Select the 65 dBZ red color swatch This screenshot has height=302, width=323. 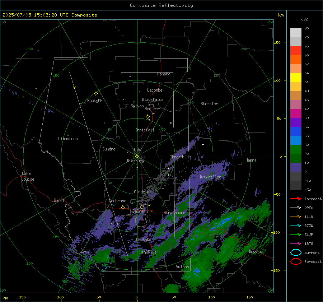(x=296, y=50)
